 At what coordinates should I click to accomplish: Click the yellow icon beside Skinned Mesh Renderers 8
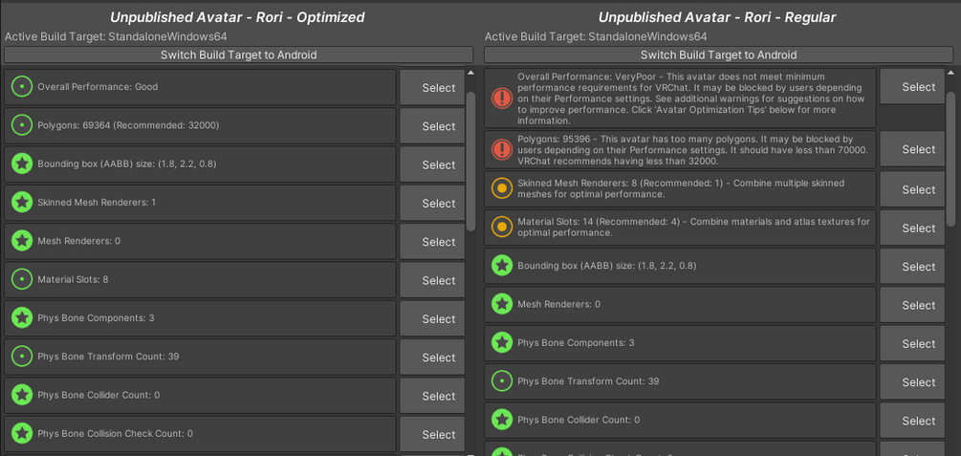502,188
